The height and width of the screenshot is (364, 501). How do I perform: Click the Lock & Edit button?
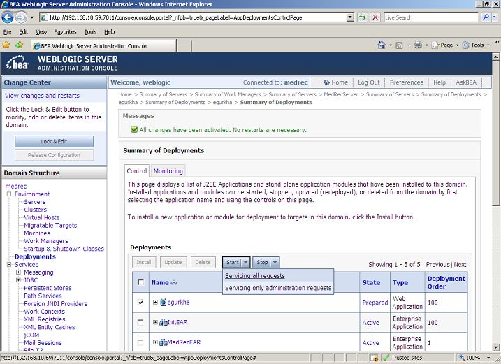tap(54, 141)
